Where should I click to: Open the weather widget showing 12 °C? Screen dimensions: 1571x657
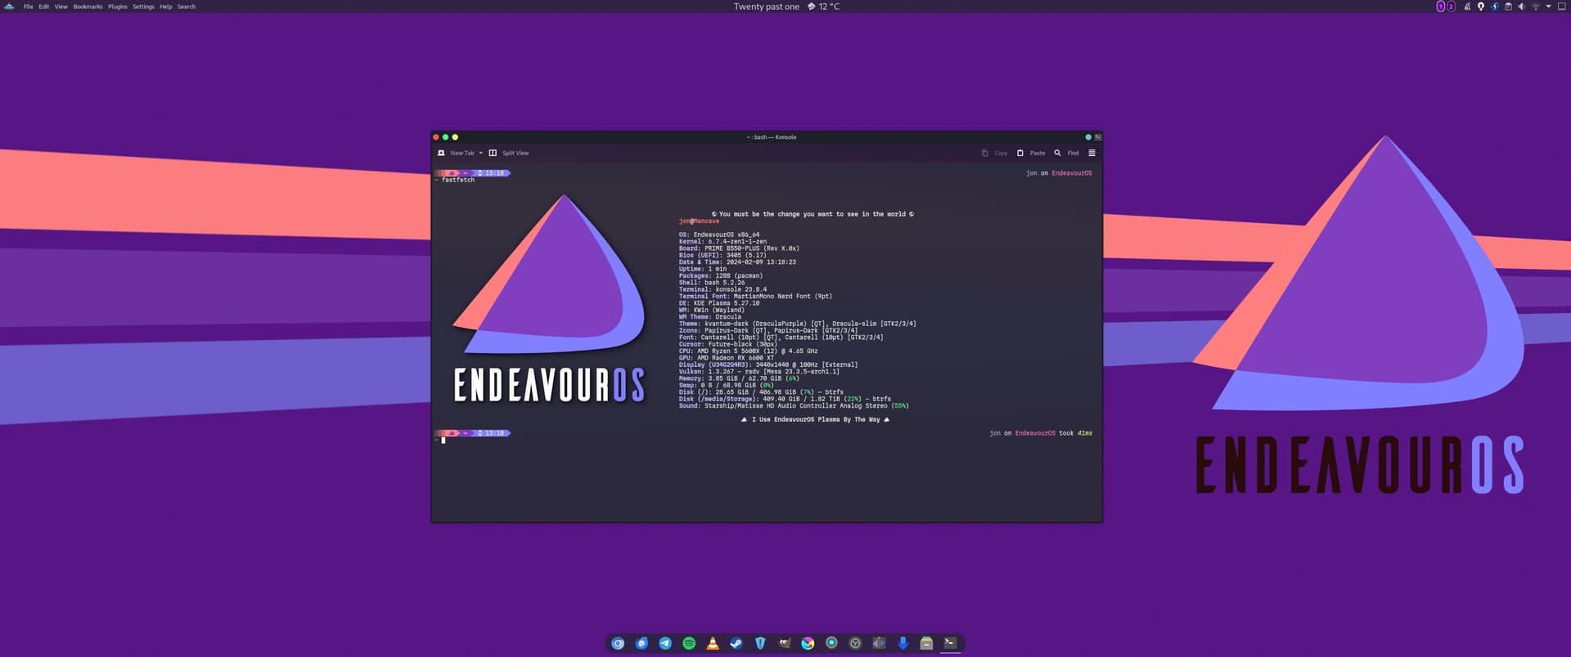[x=823, y=7]
